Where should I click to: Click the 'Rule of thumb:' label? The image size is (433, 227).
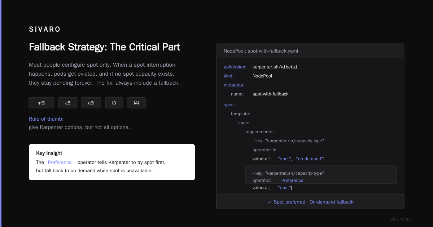point(46,119)
